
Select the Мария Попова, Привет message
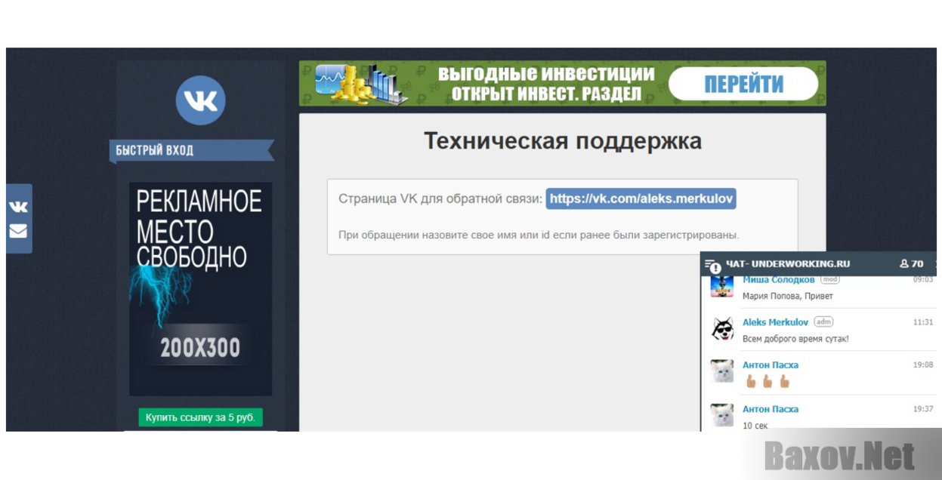[x=787, y=296]
